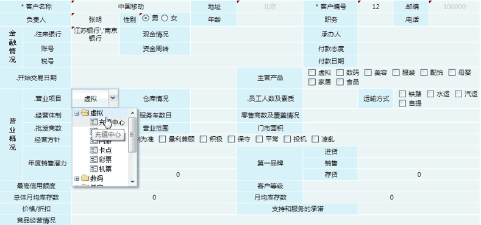
Task: Click the 资金周转 input field
Action: (247, 49)
